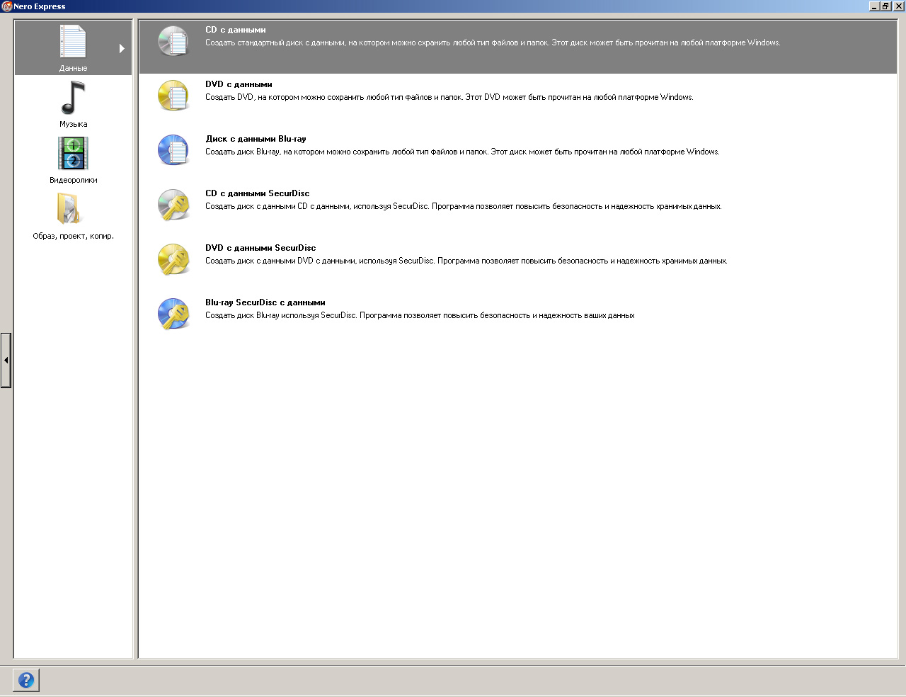Open the Образ, проект, копир. folder icon
The width and height of the screenshot is (906, 697).
pyautogui.click(x=69, y=208)
